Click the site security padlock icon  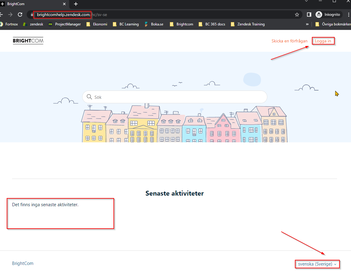[31, 14]
